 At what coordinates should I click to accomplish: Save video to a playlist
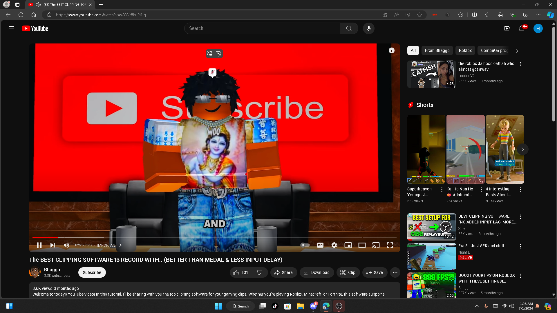point(375,272)
